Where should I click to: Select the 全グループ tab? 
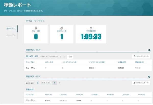[x=11, y=28]
